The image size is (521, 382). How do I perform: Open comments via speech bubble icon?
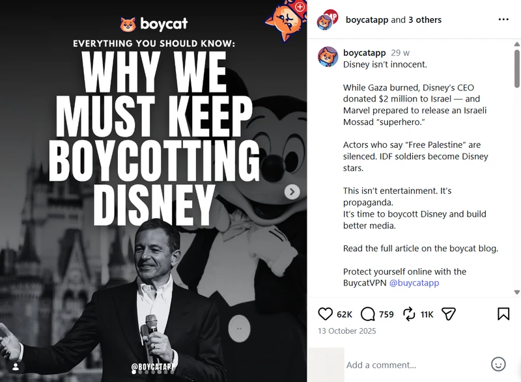(x=367, y=314)
